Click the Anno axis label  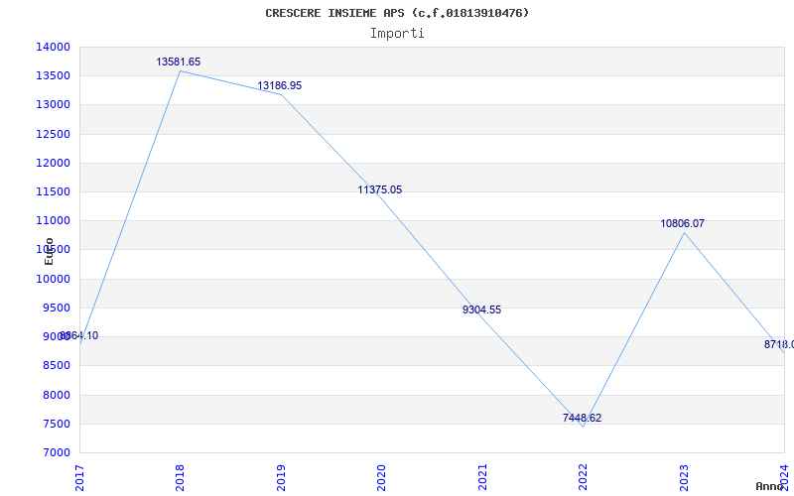[770, 486]
